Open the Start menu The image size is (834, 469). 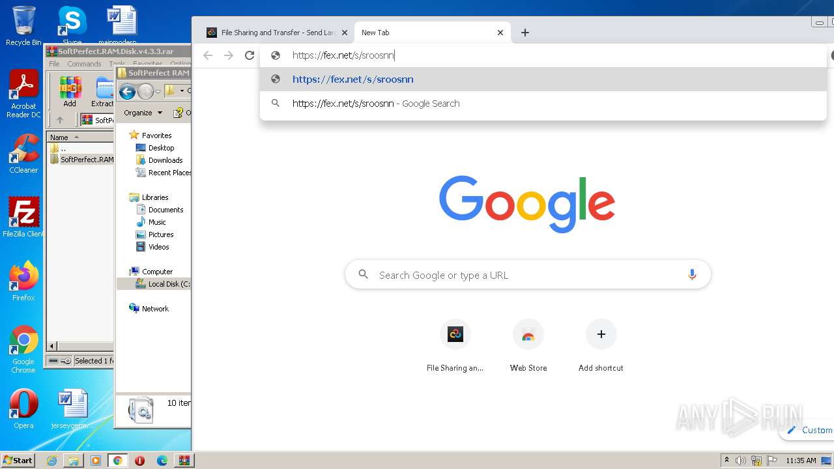(18, 461)
